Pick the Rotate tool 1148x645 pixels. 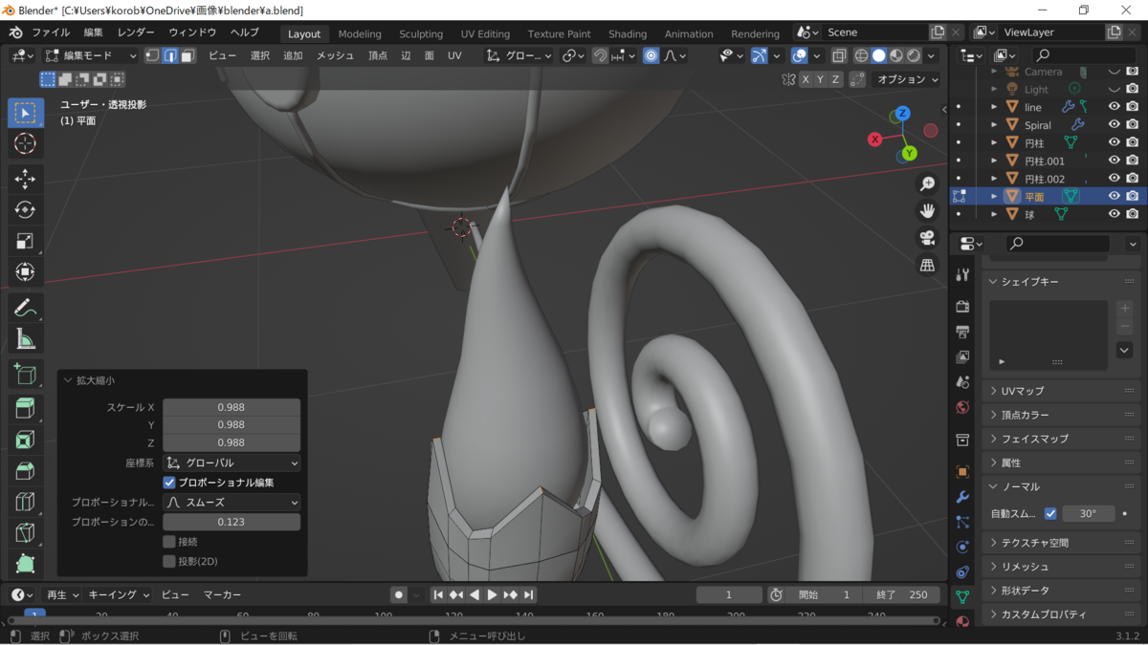pyautogui.click(x=26, y=210)
